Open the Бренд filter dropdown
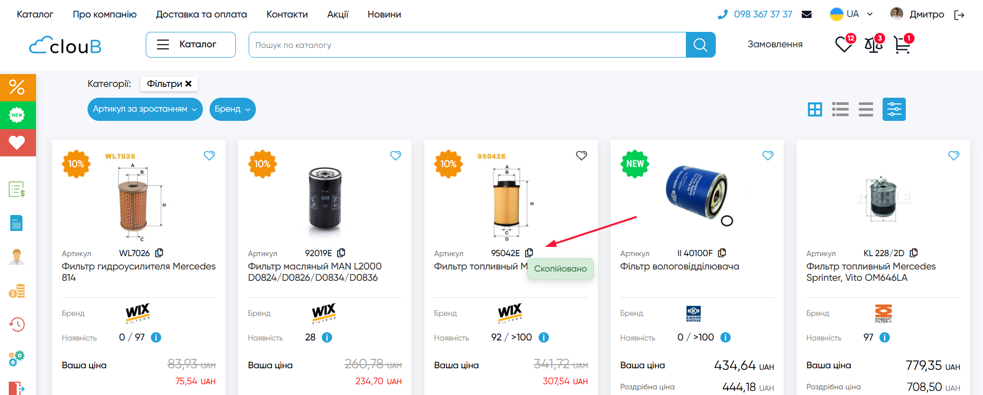Image resolution: width=983 pixels, height=395 pixels. [232, 109]
